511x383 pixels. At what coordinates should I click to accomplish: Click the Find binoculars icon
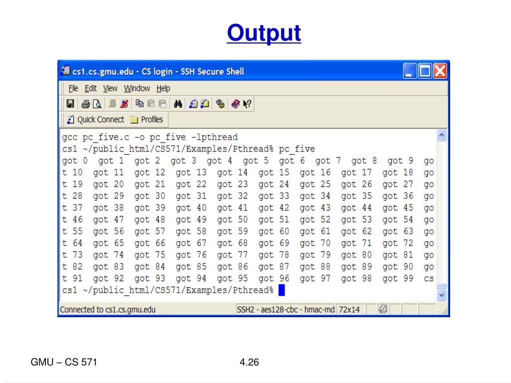(178, 104)
